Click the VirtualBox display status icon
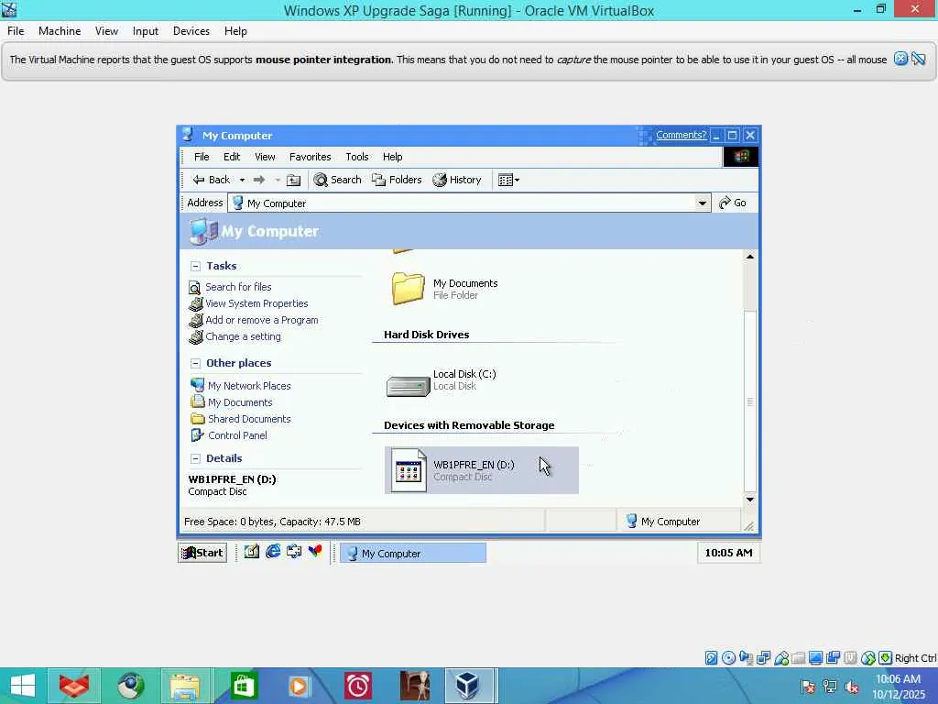This screenshot has width=938, height=704. (815, 658)
